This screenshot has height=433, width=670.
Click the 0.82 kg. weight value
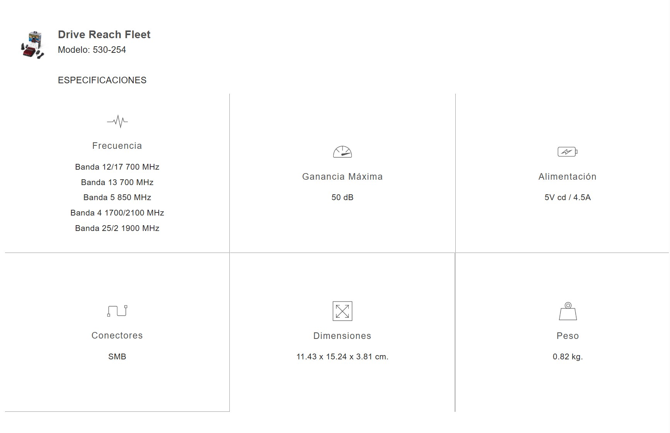567,357
